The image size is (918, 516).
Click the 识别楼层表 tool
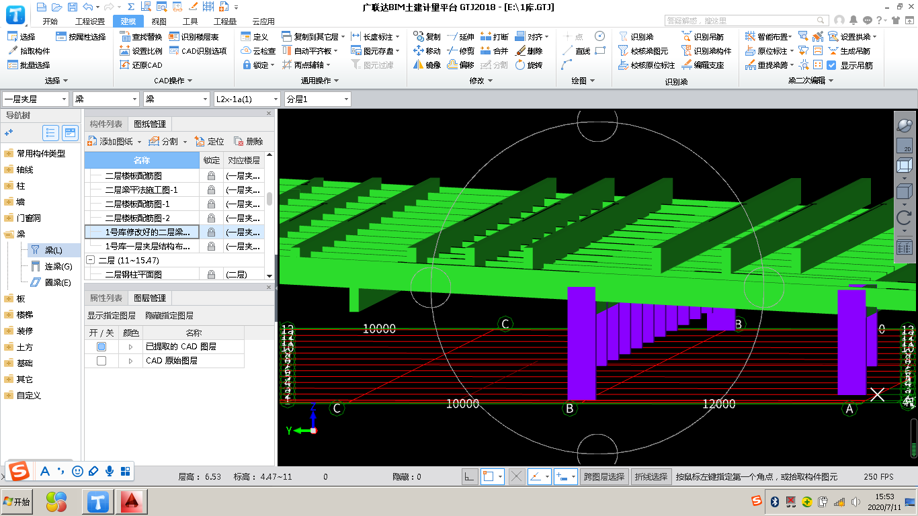[194, 36]
